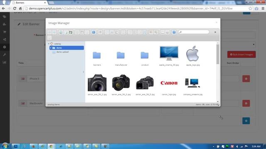
Task: Click the file list vertical scrollbar
Action: pos(218,54)
